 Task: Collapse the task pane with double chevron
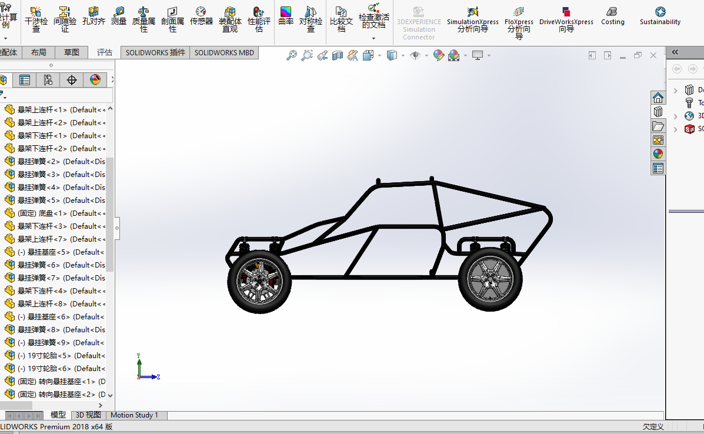click(675, 52)
